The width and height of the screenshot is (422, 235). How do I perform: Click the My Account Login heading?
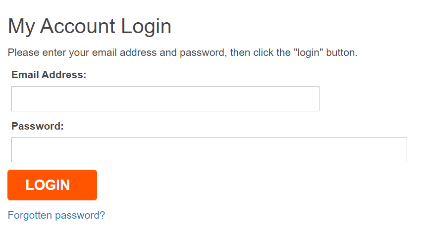click(89, 26)
